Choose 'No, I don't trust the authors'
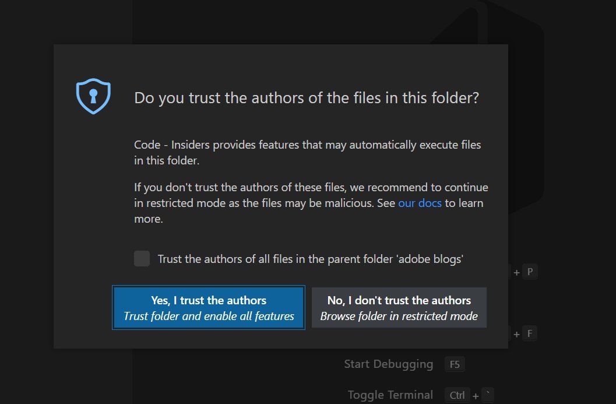This screenshot has width=616, height=404. [x=399, y=307]
